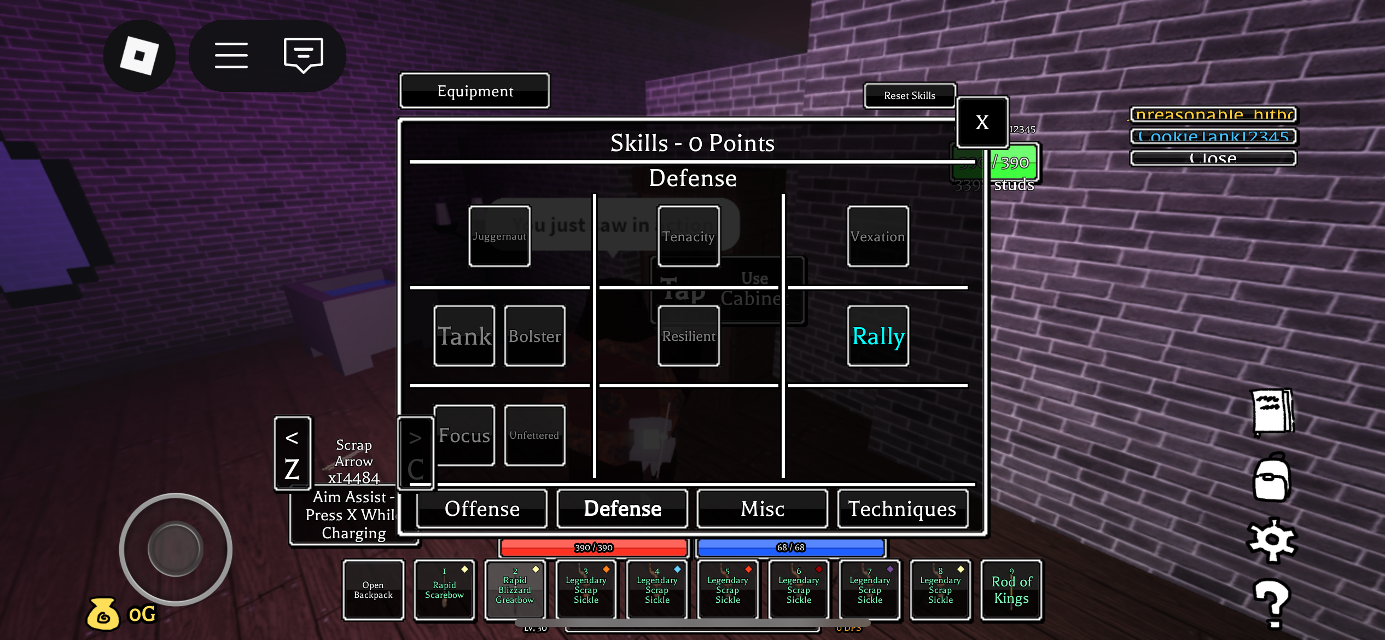Viewport: 1385px width, 640px height.
Task: Switch to the Defense tab
Action: tap(622, 509)
